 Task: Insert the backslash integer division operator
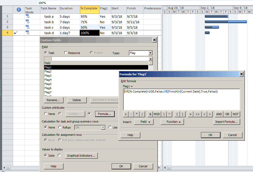(x=164, y=114)
